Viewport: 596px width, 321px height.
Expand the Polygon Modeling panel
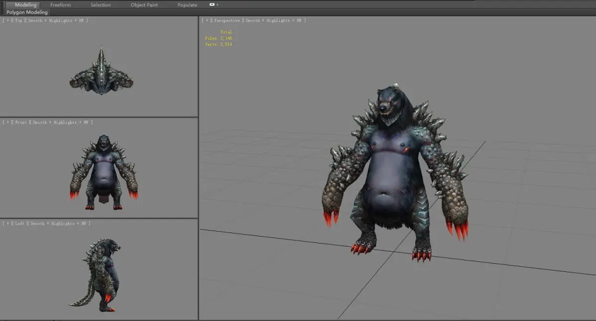pyautogui.click(x=27, y=12)
